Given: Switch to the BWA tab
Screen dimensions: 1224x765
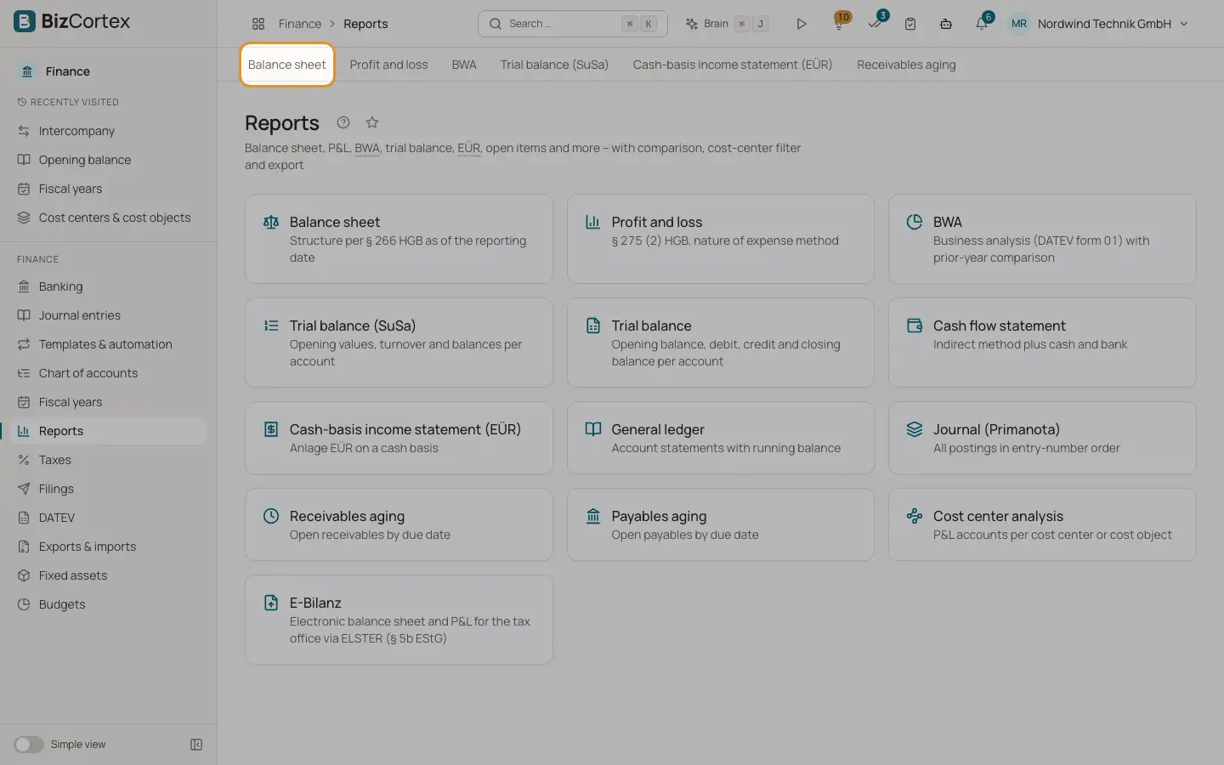Looking at the screenshot, I should click(x=464, y=65).
